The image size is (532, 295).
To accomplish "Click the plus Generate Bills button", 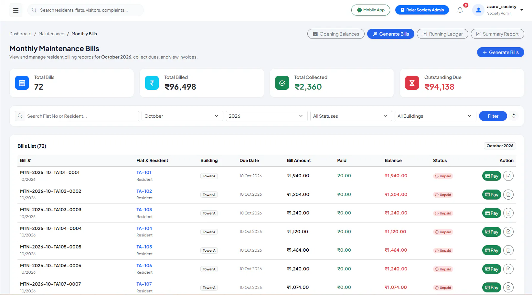I will [501, 52].
